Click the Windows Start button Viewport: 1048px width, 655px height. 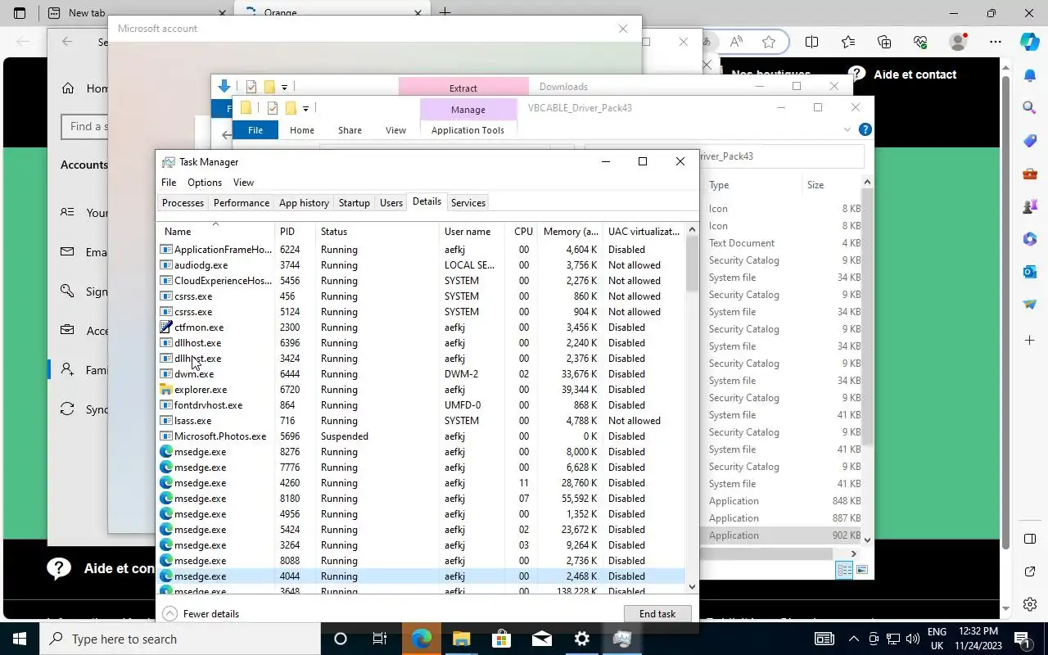point(20,639)
